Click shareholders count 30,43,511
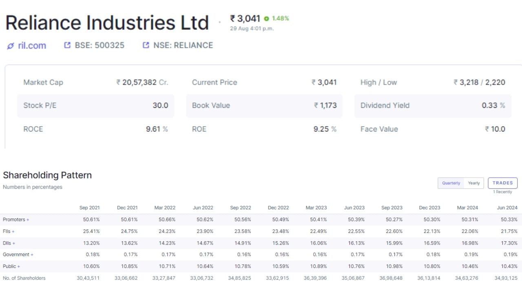This screenshot has height=294, width=522. point(88,278)
